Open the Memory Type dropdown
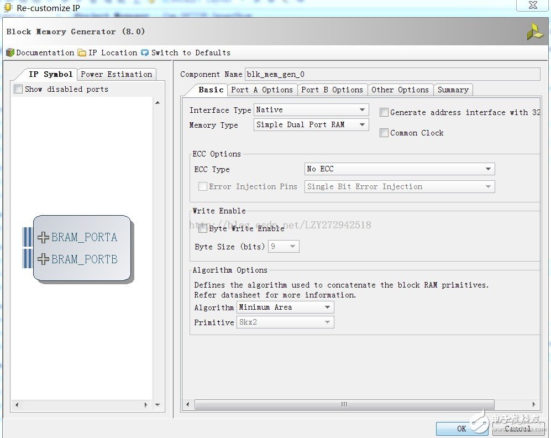The width and height of the screenshot is (551, 438). [311, 125]
